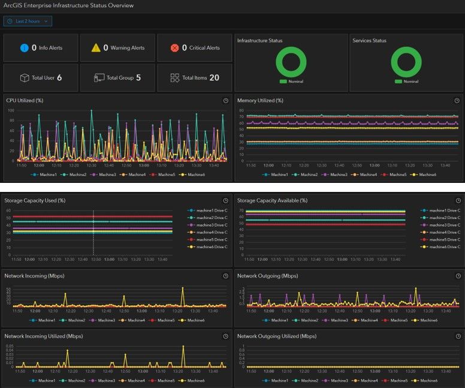
Task: Click the Network Outgoing Utilized (Mbps) title
Action: (x=277, y=336)
